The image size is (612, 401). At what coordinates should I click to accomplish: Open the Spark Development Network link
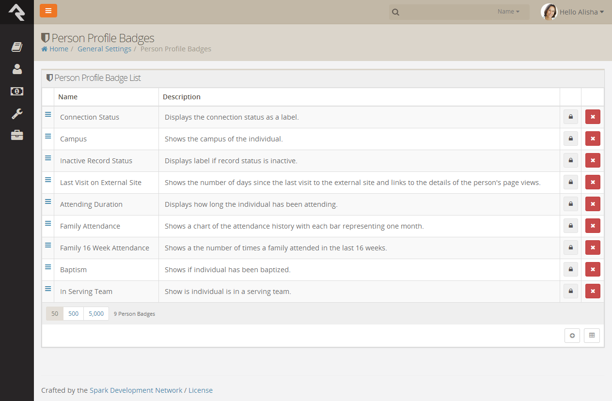click(x=136, y=390)
